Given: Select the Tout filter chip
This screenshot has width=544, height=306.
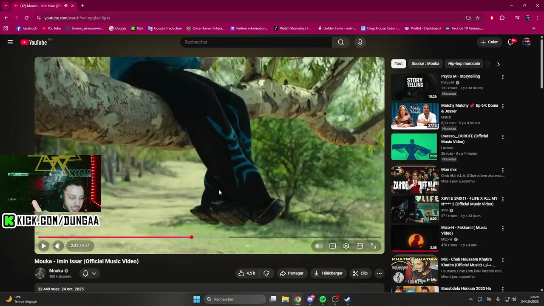Looking at the screenshot, I should (x=398, y=64).
